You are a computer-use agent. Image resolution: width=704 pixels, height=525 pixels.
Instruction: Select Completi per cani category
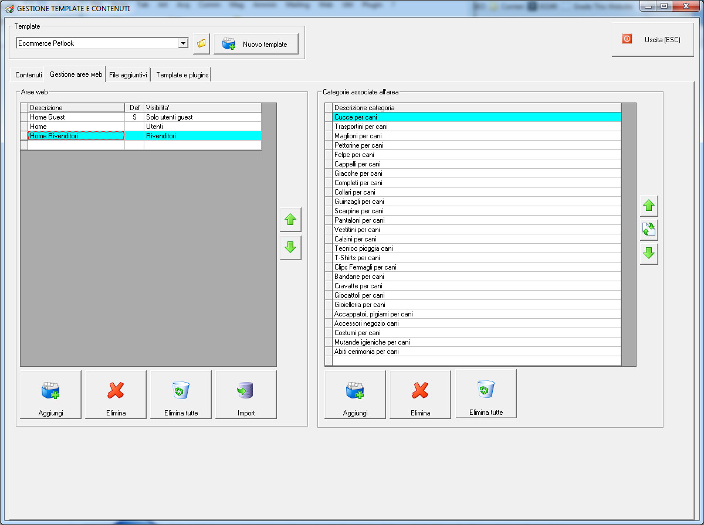[x=476, y=183]
